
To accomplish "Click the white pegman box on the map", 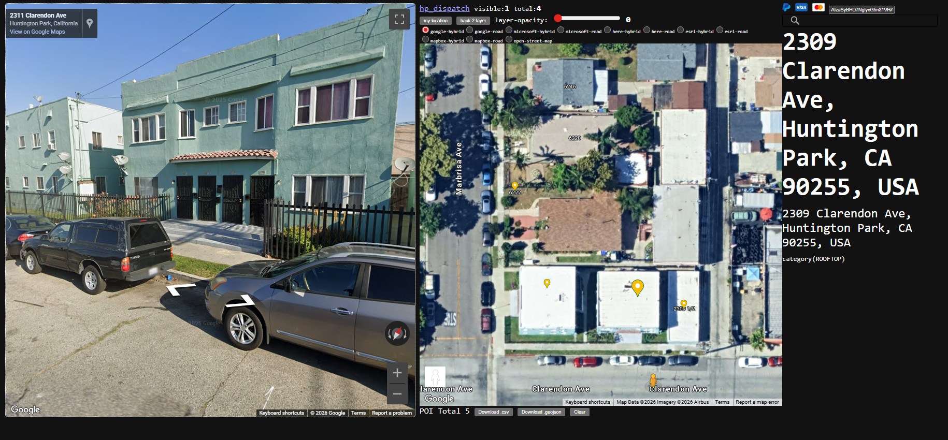I will point(435,376).
